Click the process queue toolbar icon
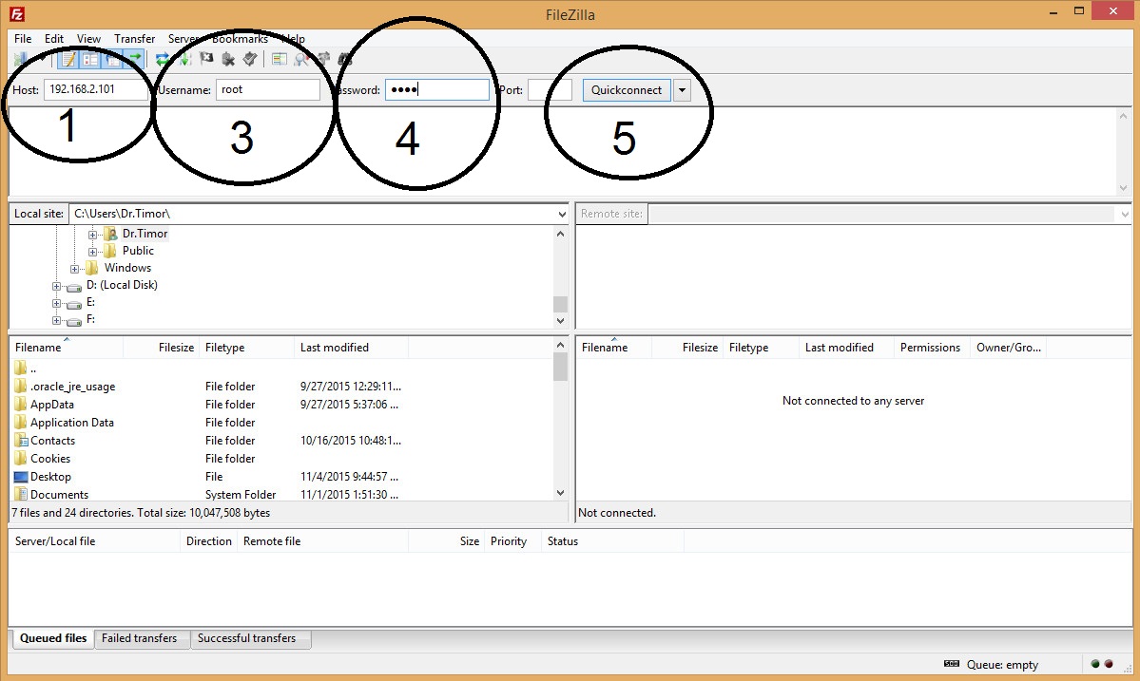1140x681 pixels. [184, 60]
